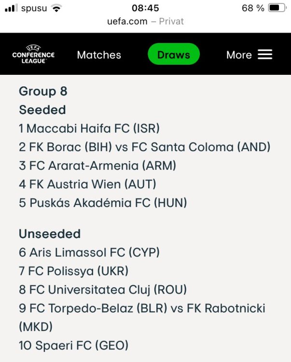Select Maccabi Haifa FC (ISR) entry
The image size is (291, 362).
(89, 128)
